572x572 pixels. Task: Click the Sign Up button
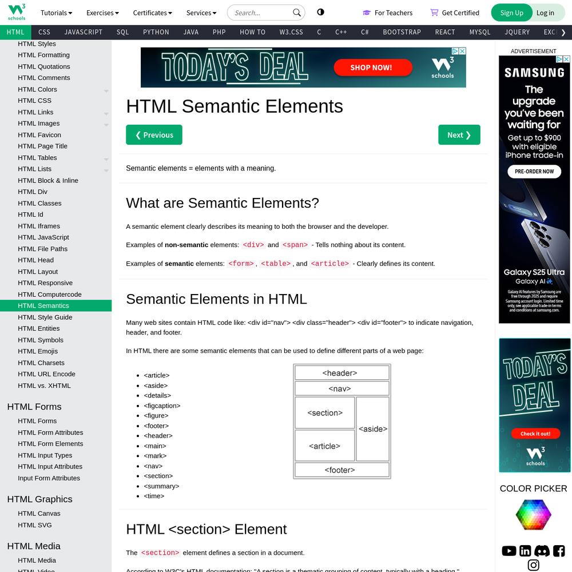511,13
